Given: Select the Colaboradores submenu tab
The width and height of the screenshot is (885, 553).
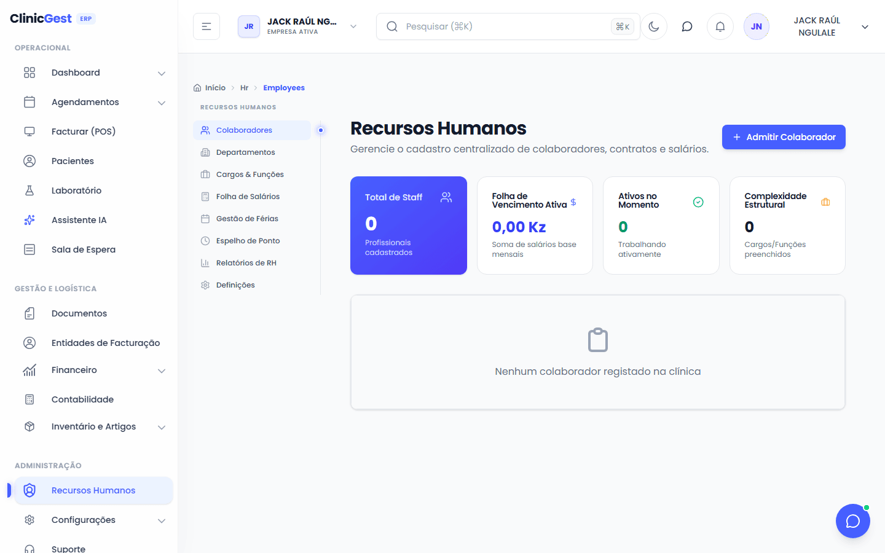Looking at the screenshot, I should coord(252,130).
